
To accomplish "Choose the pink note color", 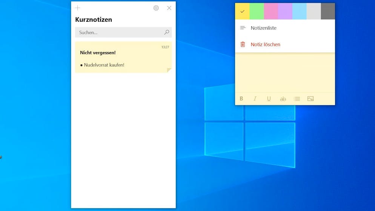I will [x=271, y=11].
